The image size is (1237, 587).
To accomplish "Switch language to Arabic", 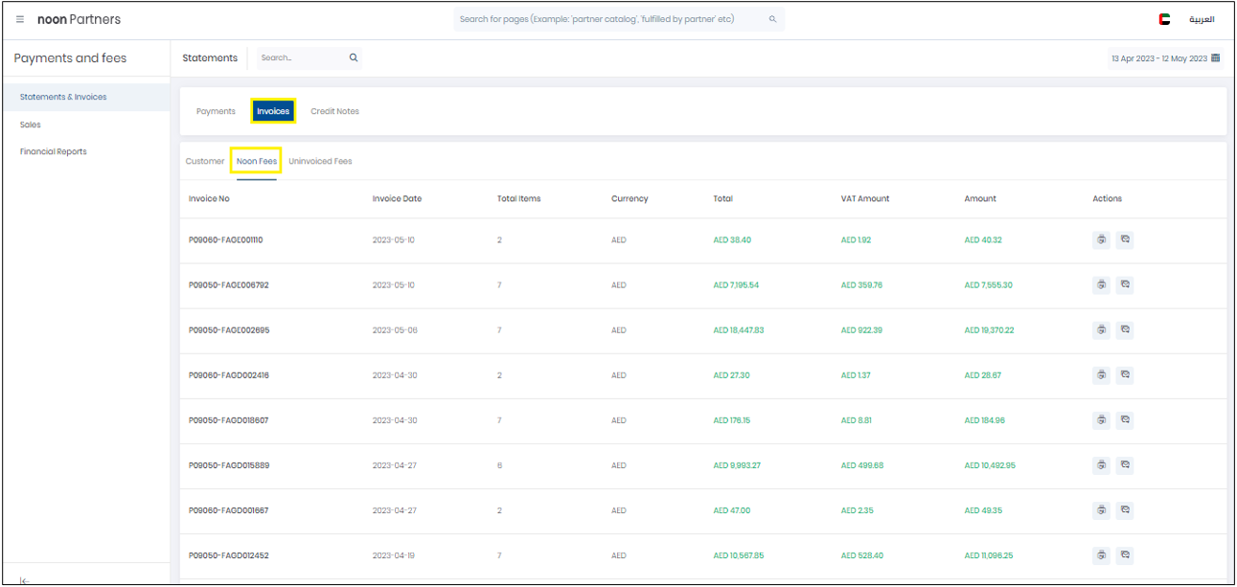I will click(1201, 19).
